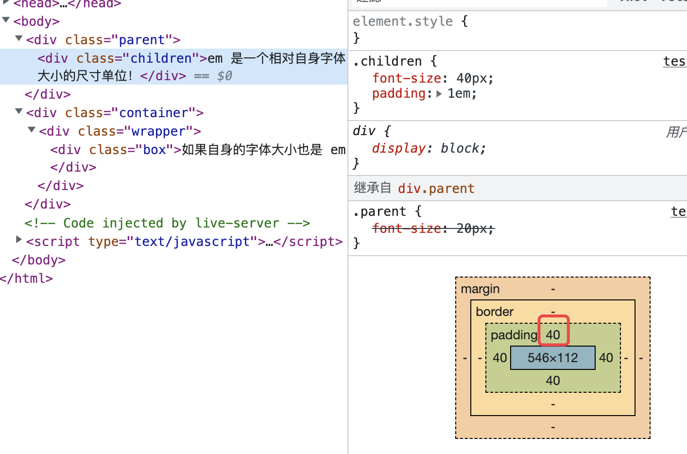Expand the collapsed head element arrow
The width and height of the screenshot is (687, 454).
click(x=6, y=2)
